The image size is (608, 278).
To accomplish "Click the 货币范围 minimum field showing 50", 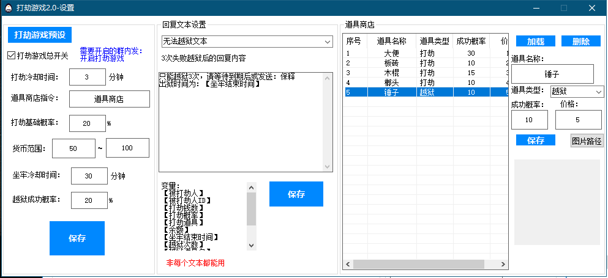I will tap(73, 148).
